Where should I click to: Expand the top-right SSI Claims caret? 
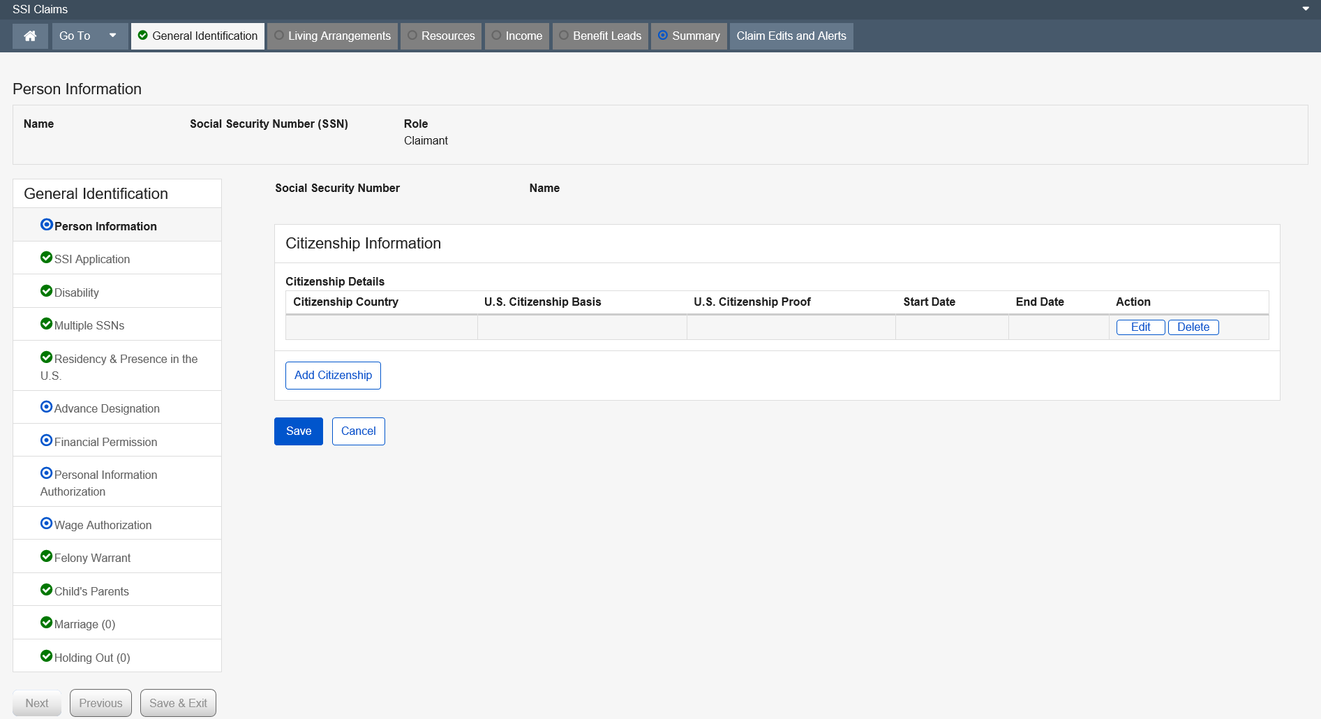point(1306,9)
